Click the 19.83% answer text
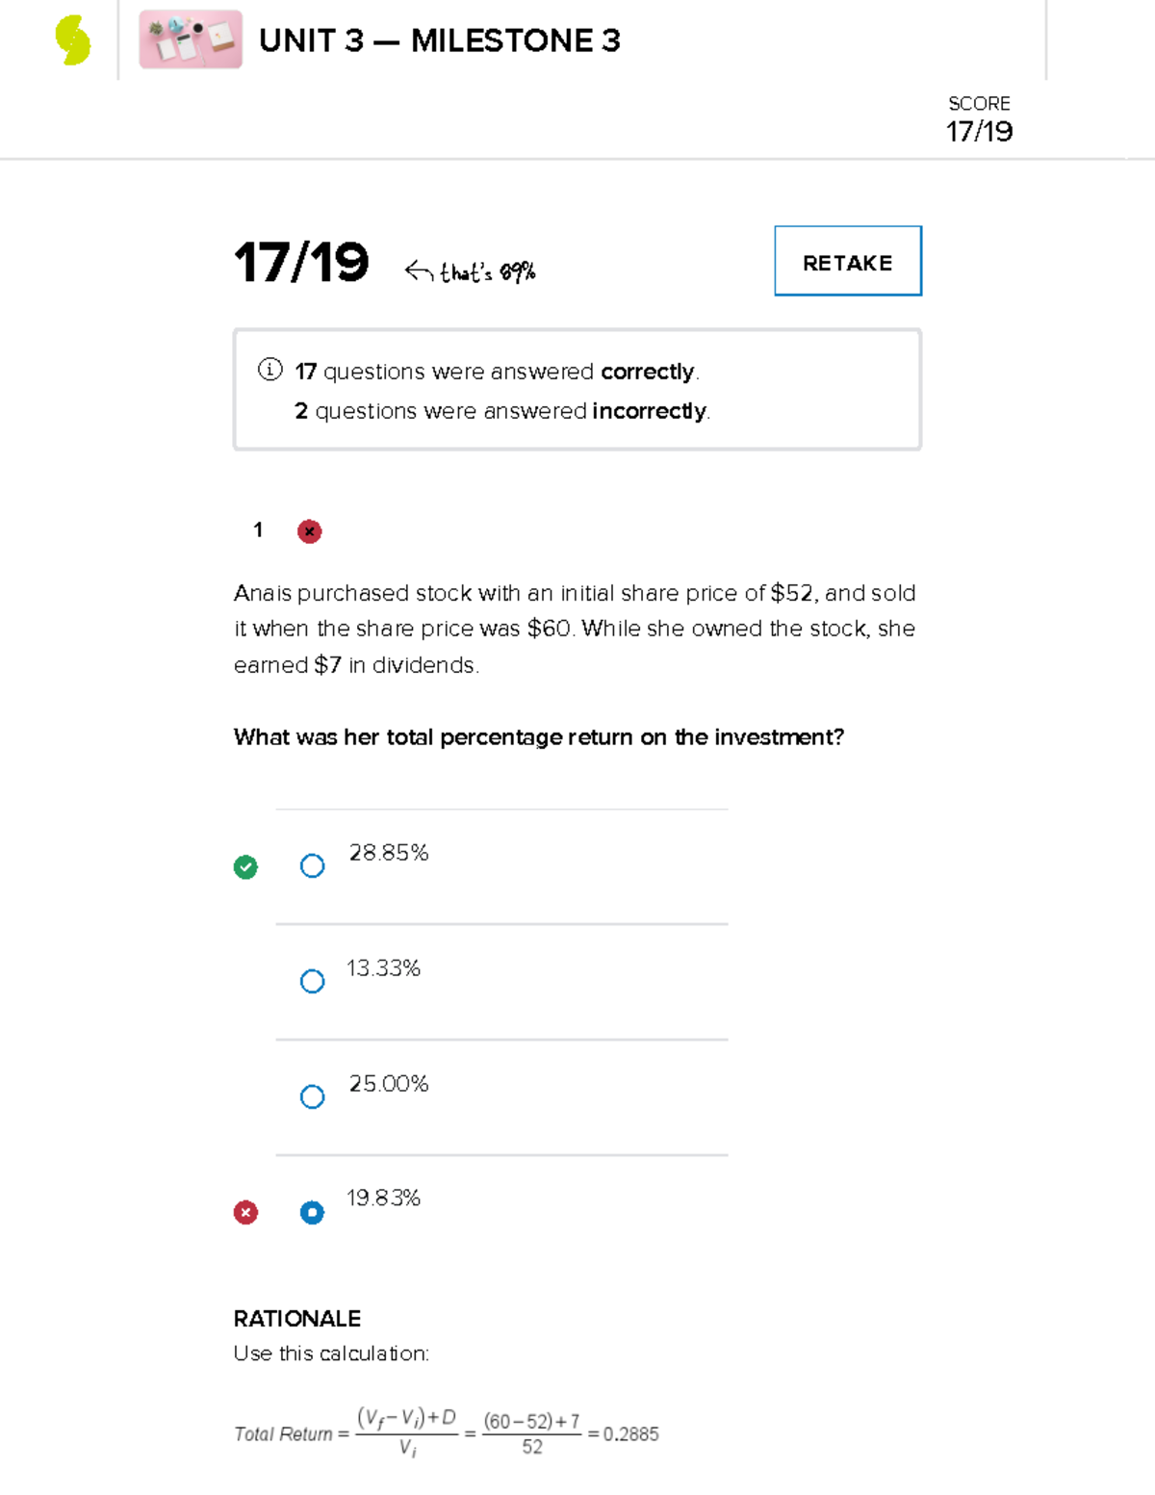Image resolution: width=1155 pixels, height=1495 pixels. click(x=383, y=1199)
